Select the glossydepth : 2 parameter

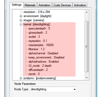(38, 33)
